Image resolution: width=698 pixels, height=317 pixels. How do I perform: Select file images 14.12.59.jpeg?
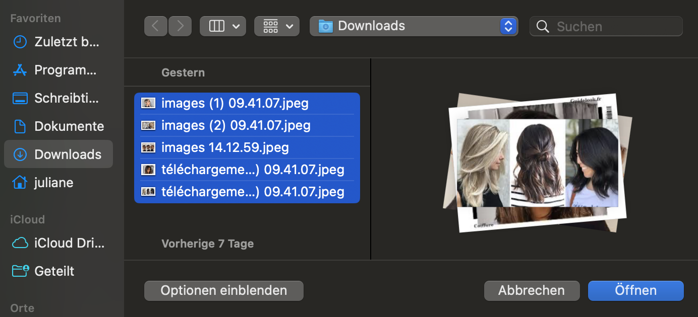pos(225,147)
